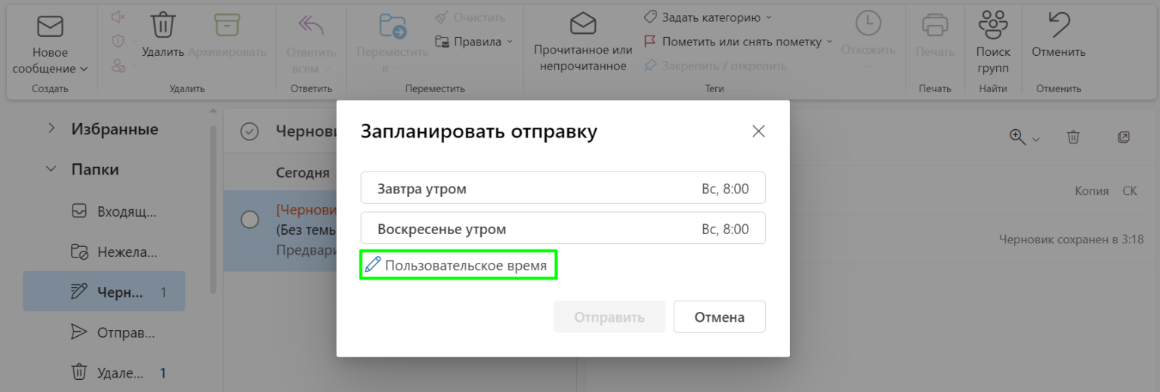
Task: Click the sent items arrow icon
Action: click(x=79, y=332)
